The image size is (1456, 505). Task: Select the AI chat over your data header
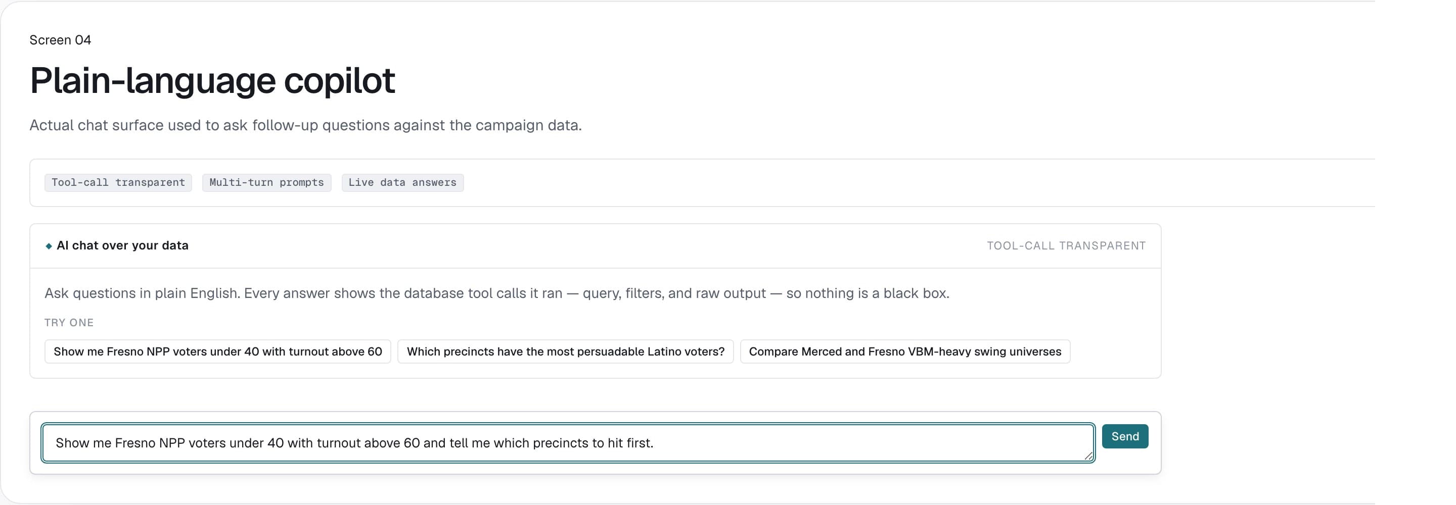[122, 245]
